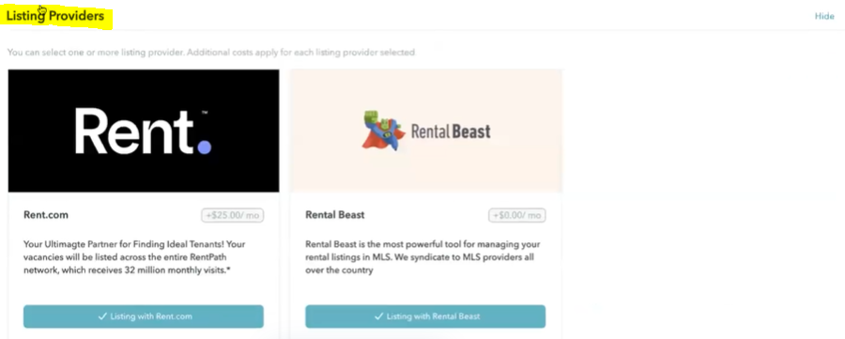
Task: Click the Rent.com description about RentPath network
Action: pos(134,257)
